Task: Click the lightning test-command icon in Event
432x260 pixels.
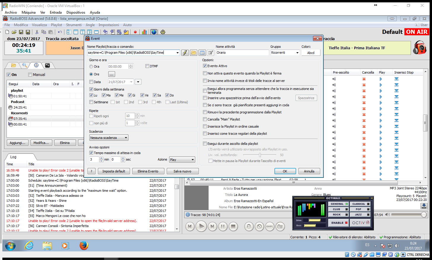Action: 185,53
